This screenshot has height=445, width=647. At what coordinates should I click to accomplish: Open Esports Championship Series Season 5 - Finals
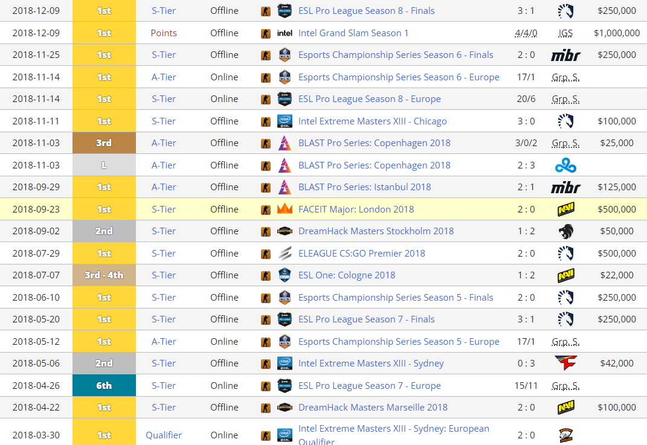(x=396, y=297)
